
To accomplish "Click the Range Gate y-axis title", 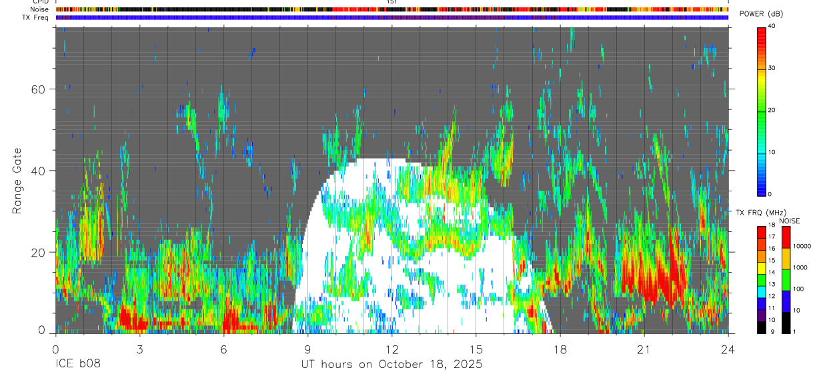I will point(18,181).
